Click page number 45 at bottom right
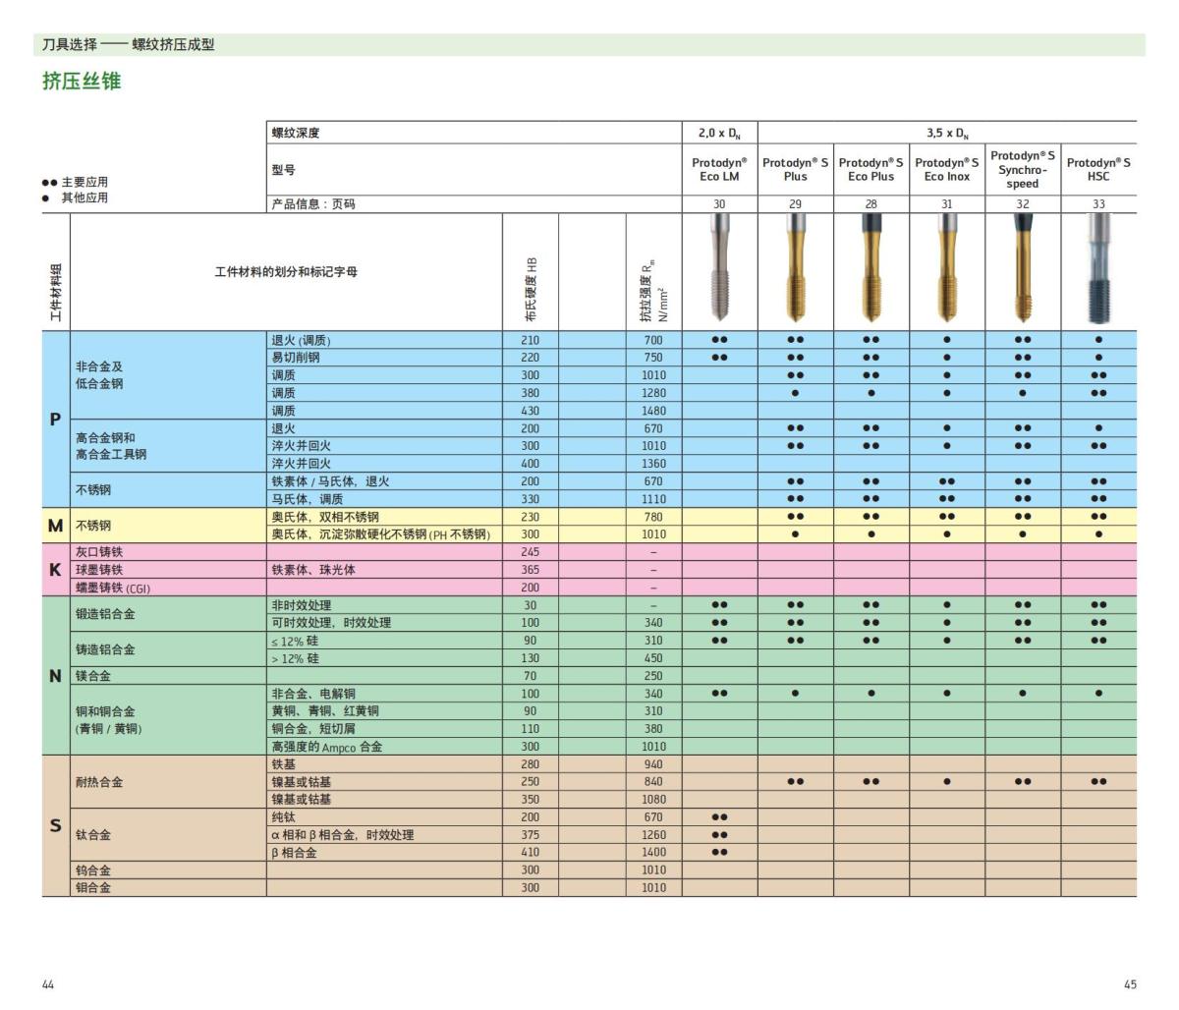This screenshot has width=1179, height=1010. click(x=1131, y=982)
